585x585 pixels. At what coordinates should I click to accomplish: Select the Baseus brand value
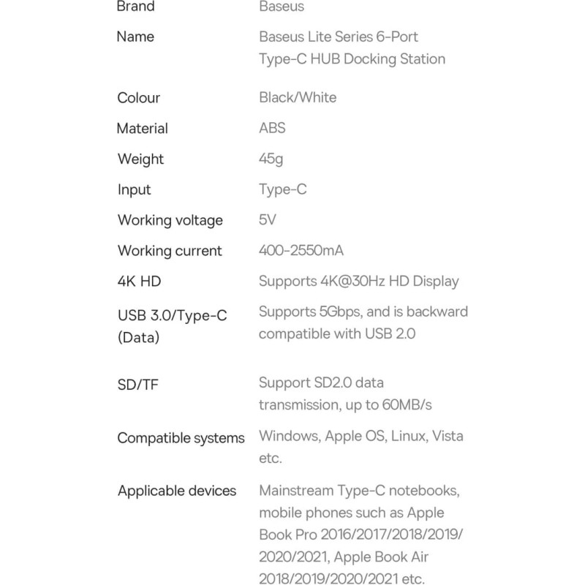[x=282, y=7]
